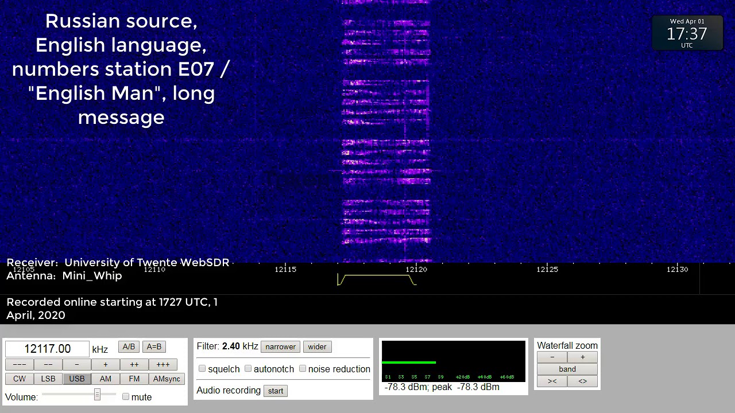The width and height of the screenshot is (735, 413).
Task: Enable the autonotch checkbox
Action: tap(248, 368)
